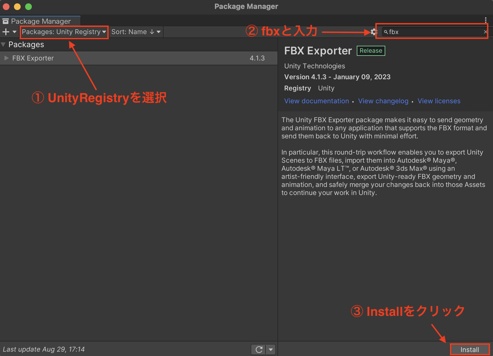Click the magnifier icon in the search field
The height and width of the screenshot is (356, 493).
[x=386, y=32]
